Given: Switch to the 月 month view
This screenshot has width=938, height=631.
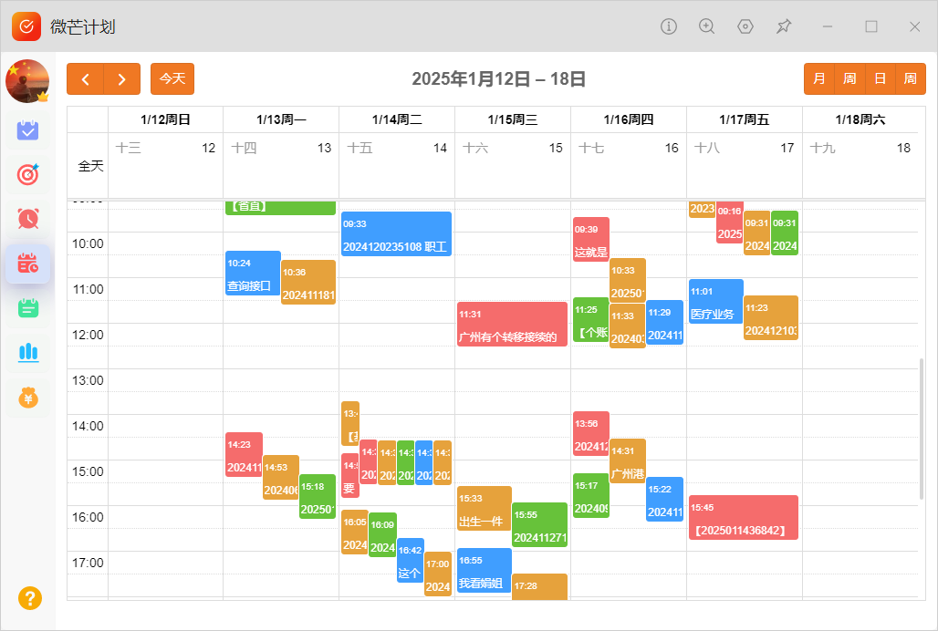Looking at the screenshot, I should point(819,78).
